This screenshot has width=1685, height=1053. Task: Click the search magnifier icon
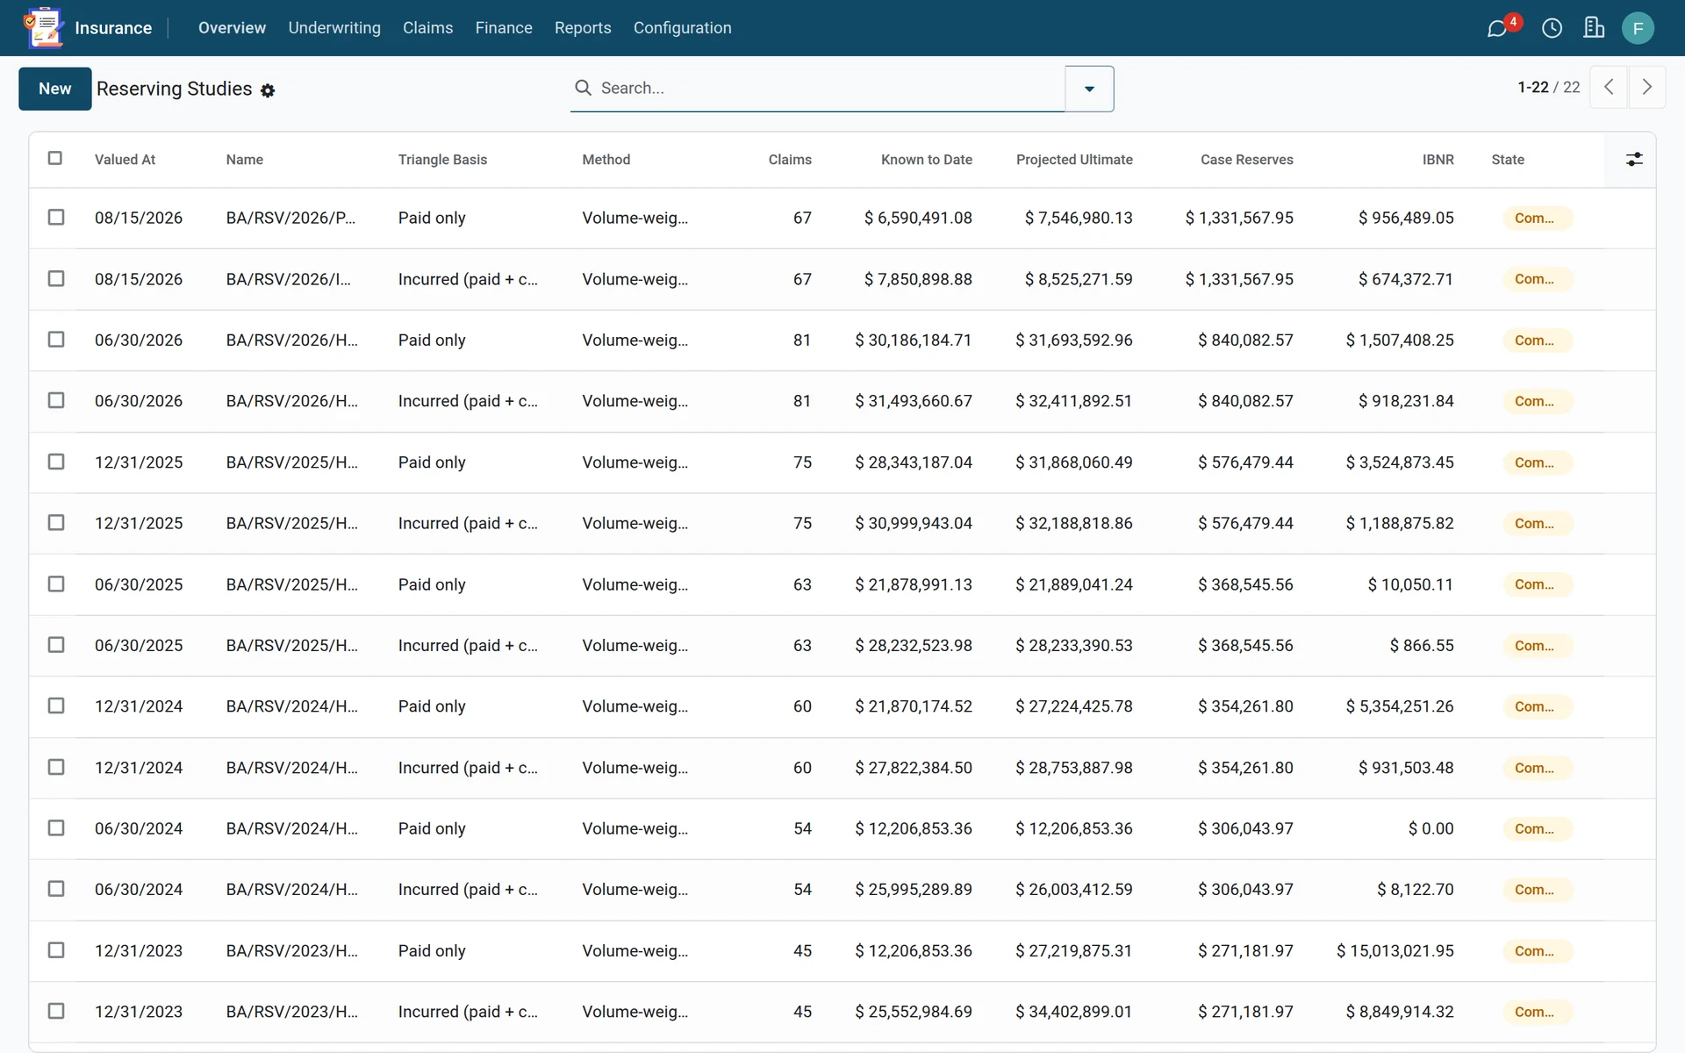point(583,88)
